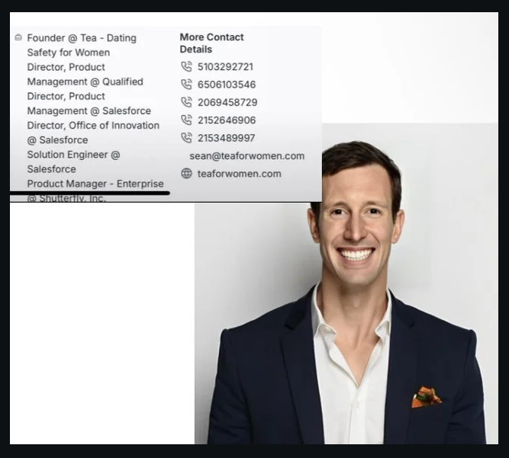The width and height of the screenshot is (509, 458).
Task: Open the teaforwomen.com website link
Action: [x=240, y=174]
